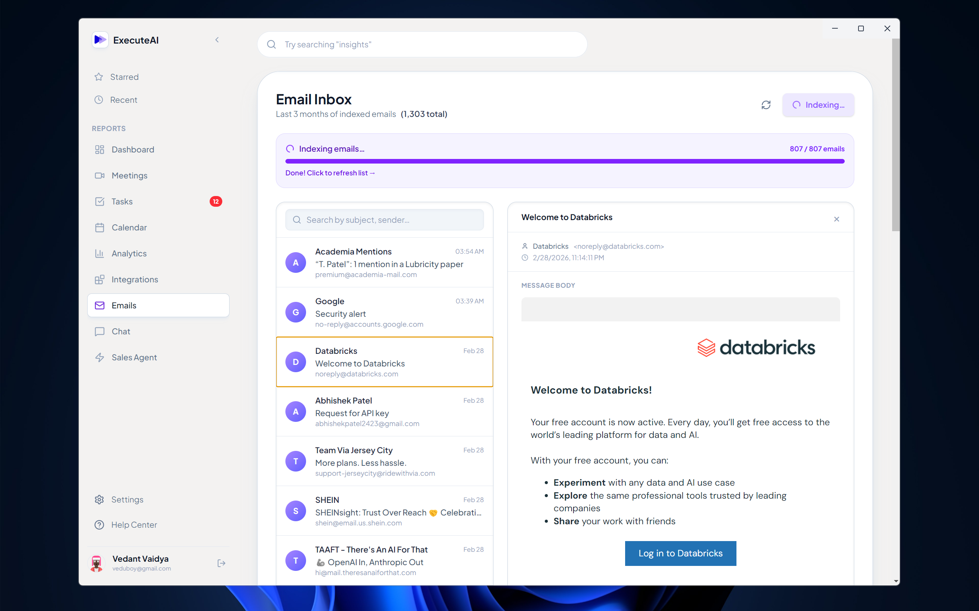Screen dimensions: 979x611
Task: Launch the Sales Agent
Action: pos(134,357)
